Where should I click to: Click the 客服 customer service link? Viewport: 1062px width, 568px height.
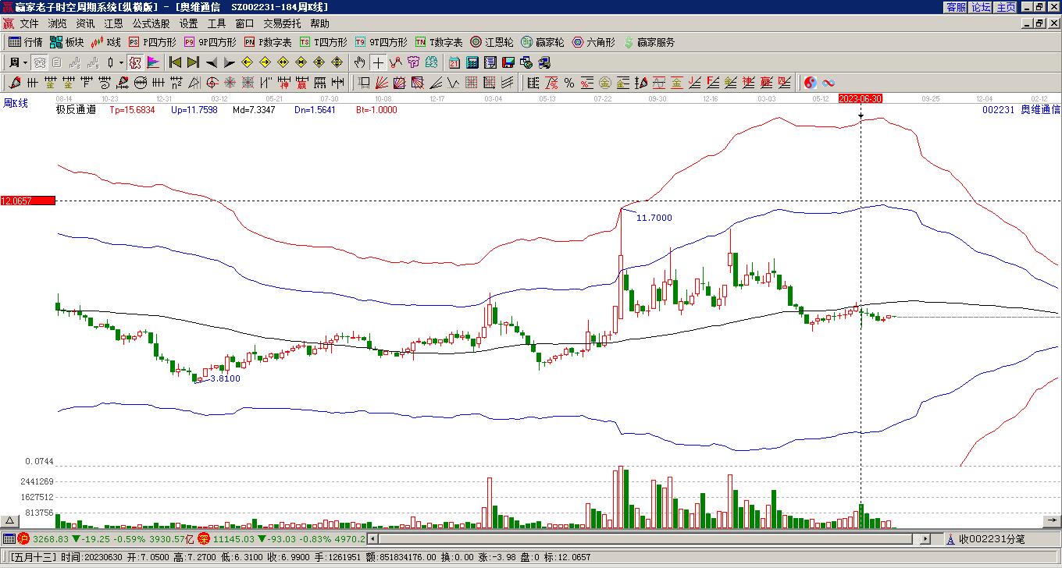[x=956, y=7]
